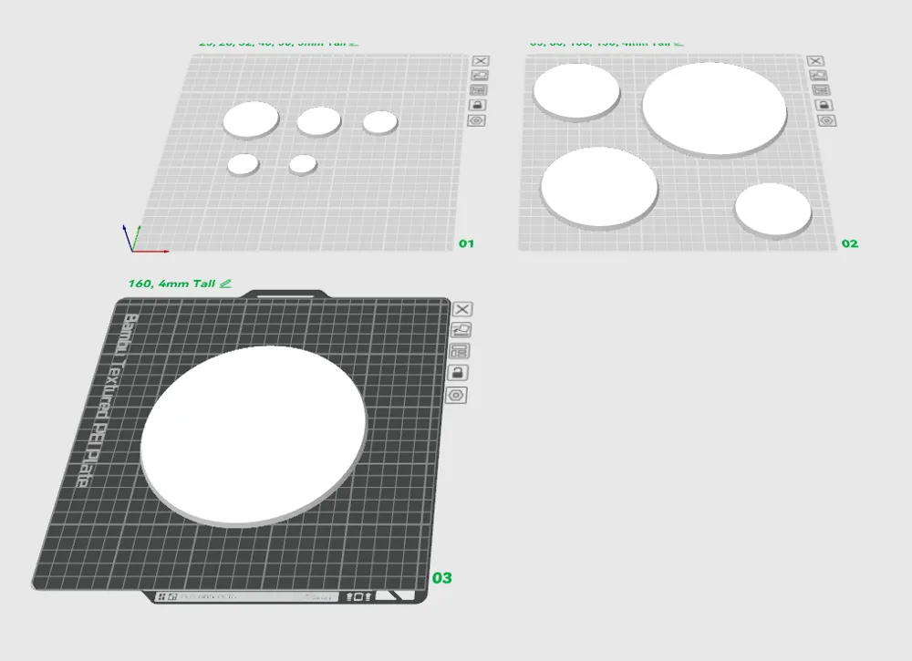Remove all objects from plate 01
Screen dimensions: 912x661
481,61
